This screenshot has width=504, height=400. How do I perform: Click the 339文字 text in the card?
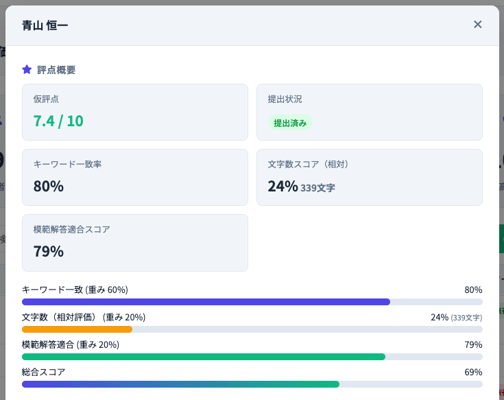(x=317, y=188)
